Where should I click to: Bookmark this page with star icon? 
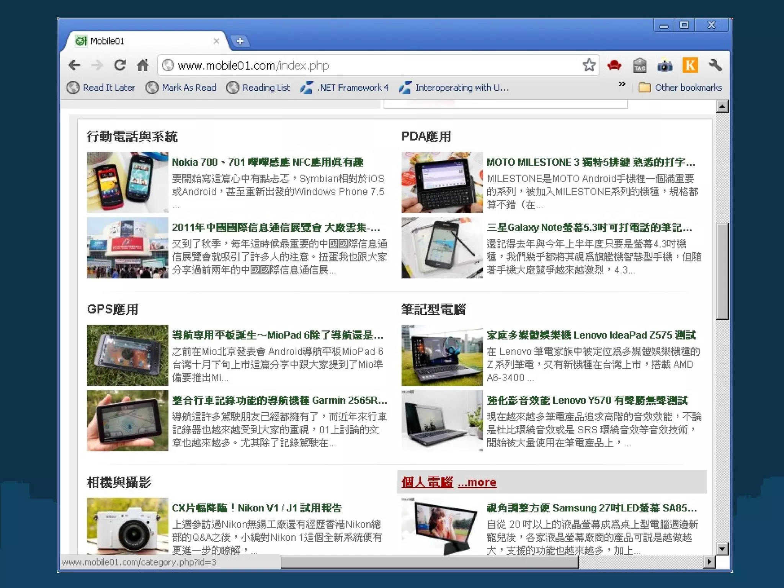click(x=589, y=65)
